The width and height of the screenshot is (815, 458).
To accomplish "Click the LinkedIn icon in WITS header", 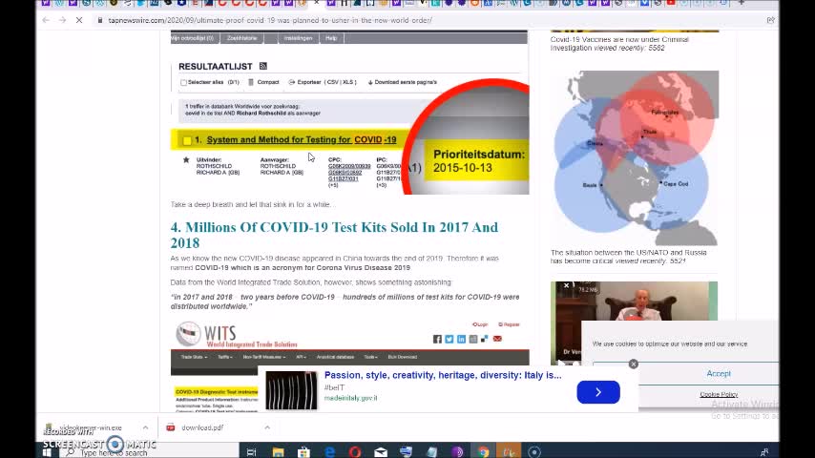I will [x=461, y=339].
